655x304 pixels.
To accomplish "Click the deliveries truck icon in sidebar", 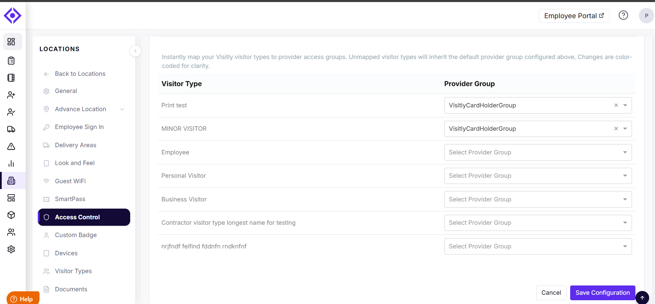I will [11, 129].
